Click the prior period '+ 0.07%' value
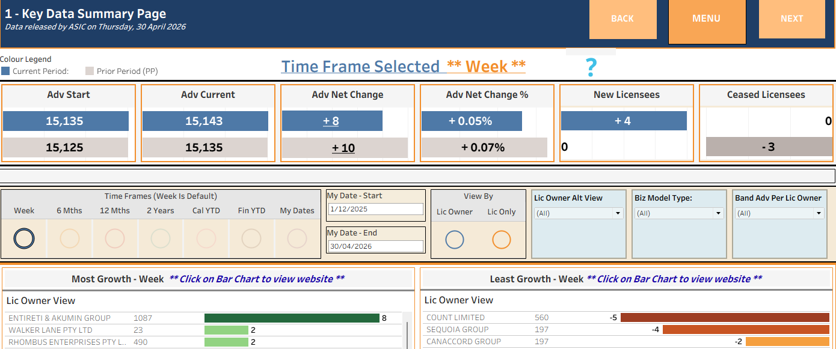The height and width of the screenshot is (349, 836). (x=484, y=148)
